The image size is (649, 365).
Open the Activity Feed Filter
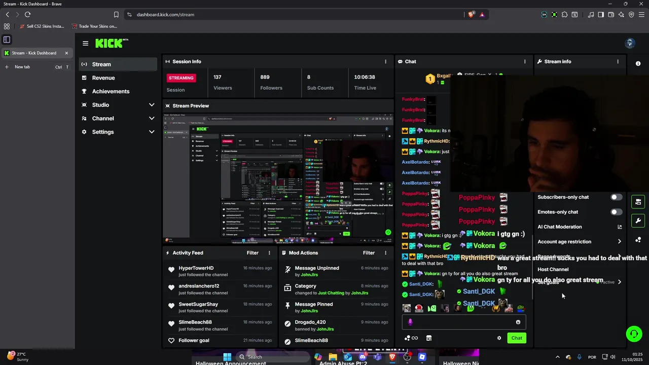coord(253,253)
